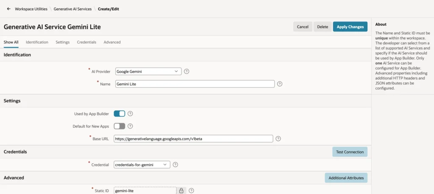Click the Cancel button

[303, 27]
